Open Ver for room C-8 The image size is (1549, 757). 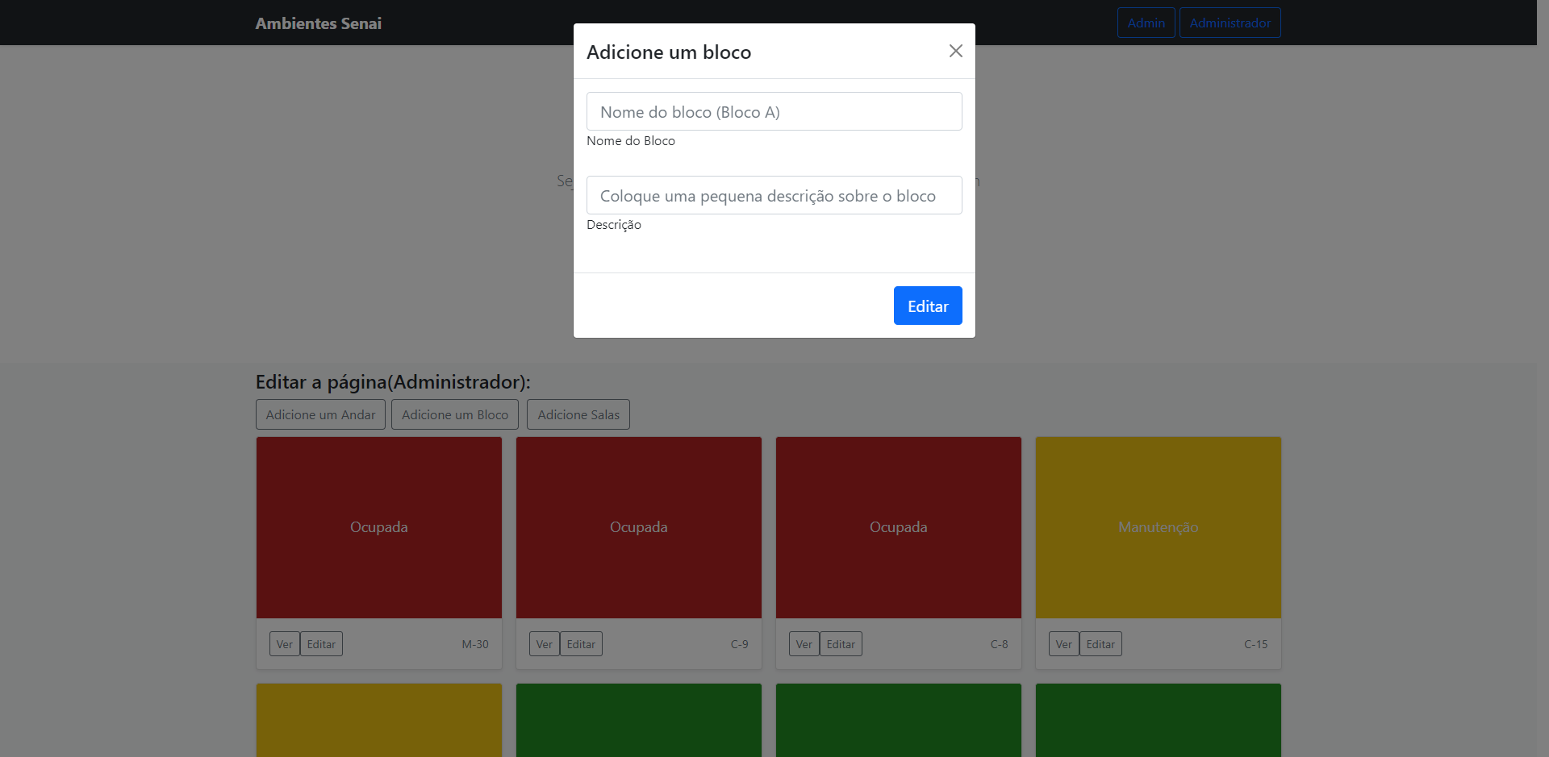point(804,644)
